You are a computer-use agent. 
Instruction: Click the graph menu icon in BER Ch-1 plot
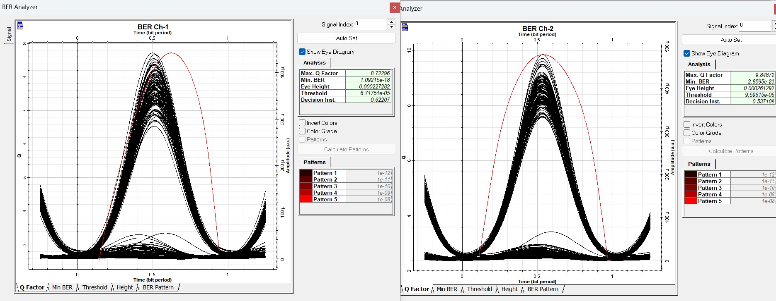(x=20, y=26)
